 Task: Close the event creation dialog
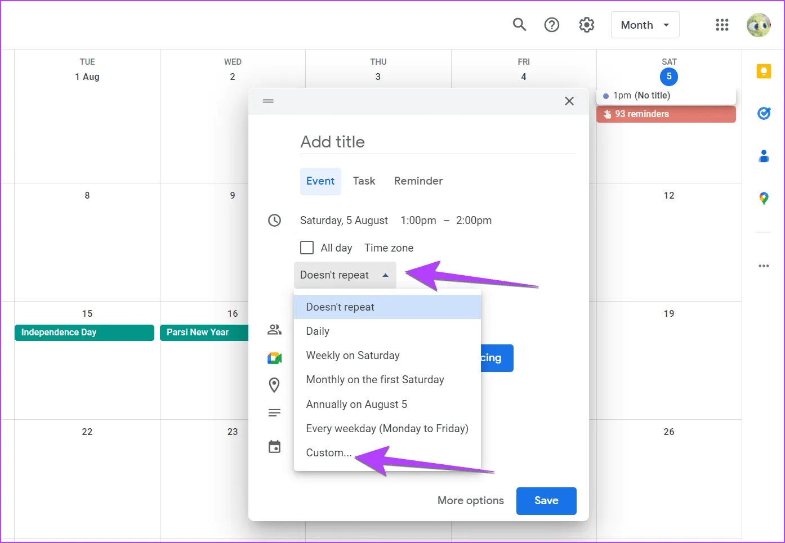click(x=569, y=101)
